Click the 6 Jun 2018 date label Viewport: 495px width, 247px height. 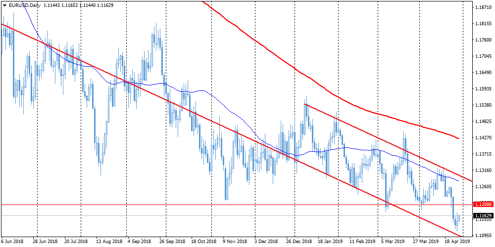tap(12, 242)
